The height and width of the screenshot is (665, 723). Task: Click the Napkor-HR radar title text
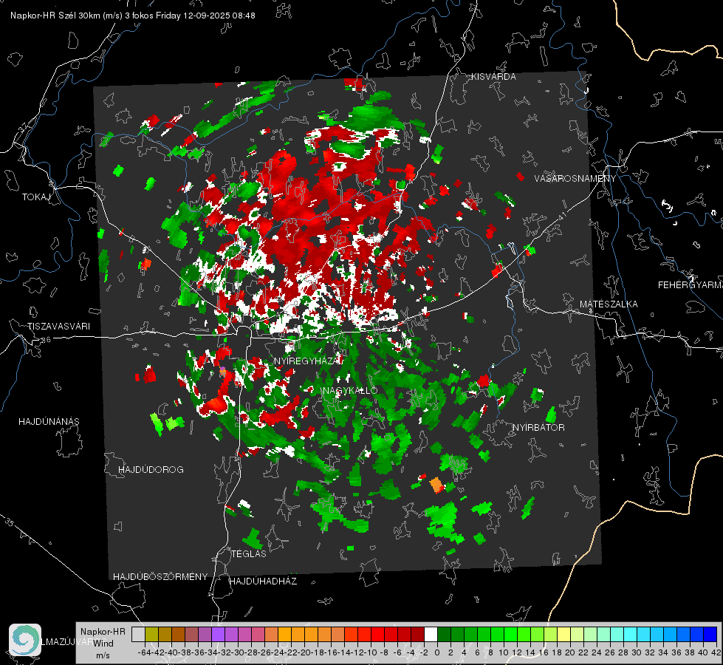pos(133,16)
